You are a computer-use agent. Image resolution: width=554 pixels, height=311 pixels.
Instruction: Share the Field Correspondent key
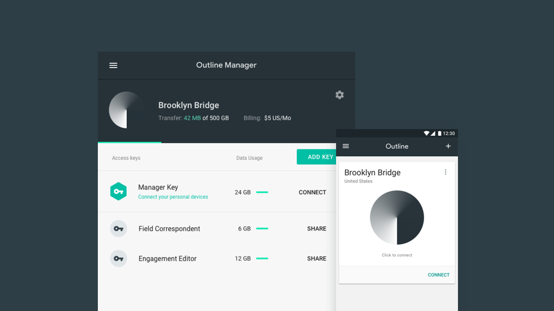[x=316, y=229]
